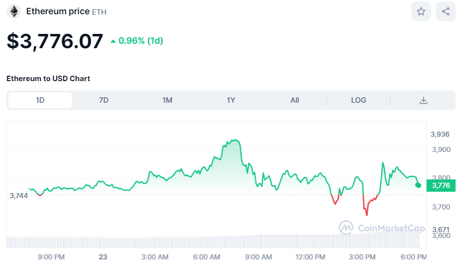460x263 pixels.
Task: Click the Ethereum price heading
Action: pyautogui.click(x=58, y=11)
